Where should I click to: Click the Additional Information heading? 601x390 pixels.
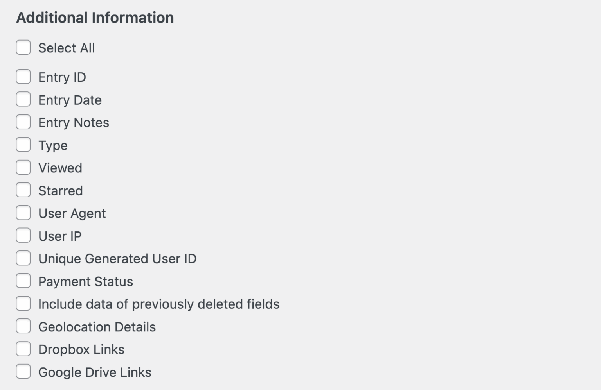[95, 17]
